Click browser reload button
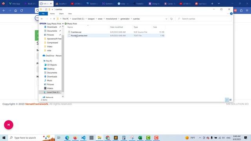 pyautogui.click(x=22, y=11)
